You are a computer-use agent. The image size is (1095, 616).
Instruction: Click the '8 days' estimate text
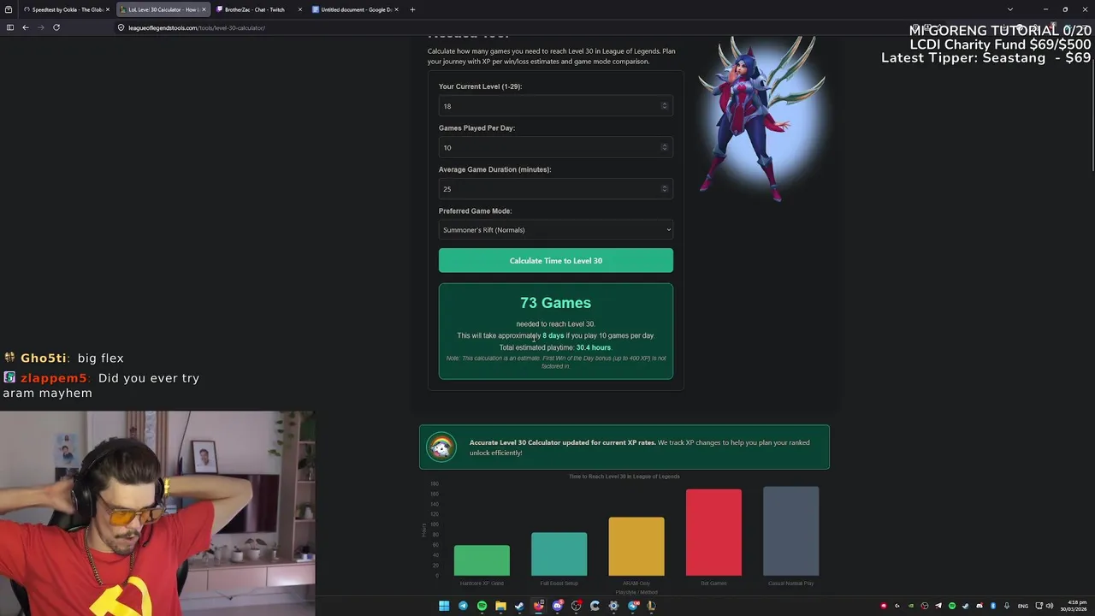[x=553, y=335]
